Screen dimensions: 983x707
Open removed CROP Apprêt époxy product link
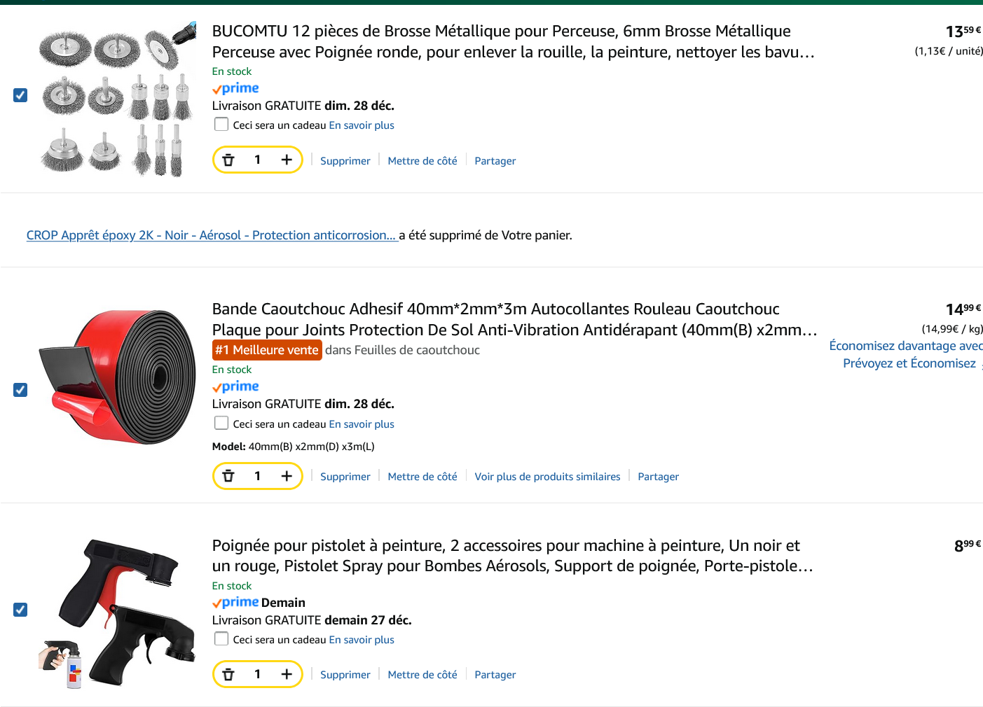212,235
